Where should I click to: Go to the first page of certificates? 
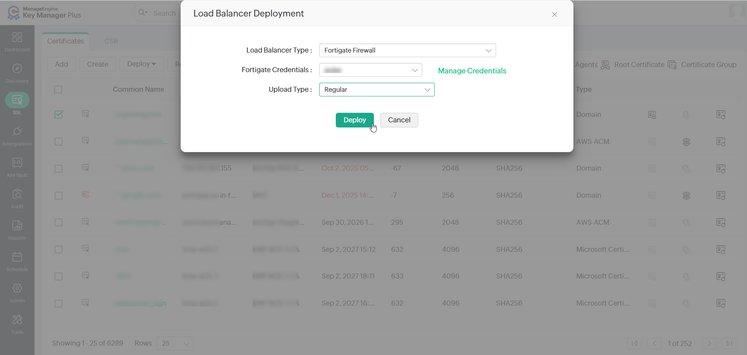(x=635, y=343)
